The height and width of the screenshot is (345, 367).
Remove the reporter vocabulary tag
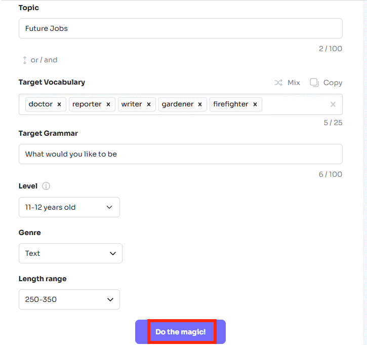[108, 104]
